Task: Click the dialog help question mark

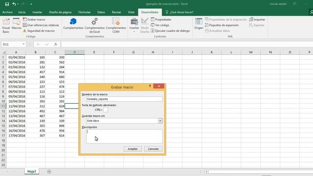Action: [x=150, y=86]
